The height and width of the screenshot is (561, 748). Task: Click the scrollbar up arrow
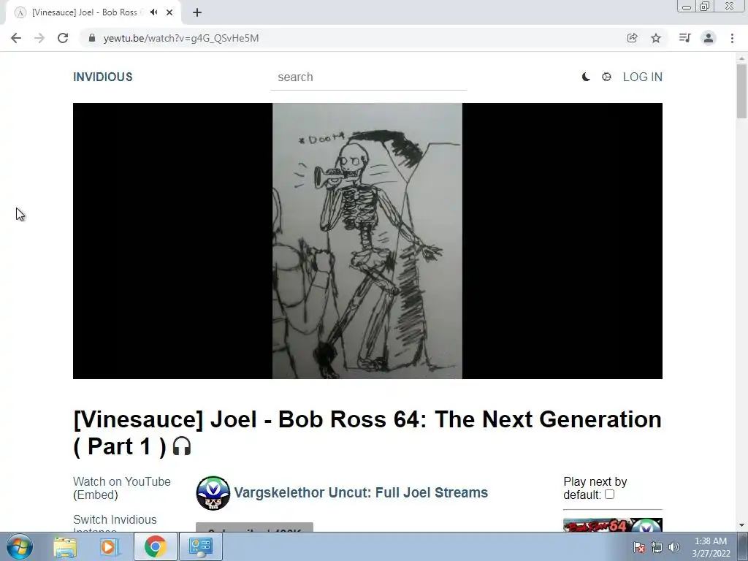tap(742, 58)
